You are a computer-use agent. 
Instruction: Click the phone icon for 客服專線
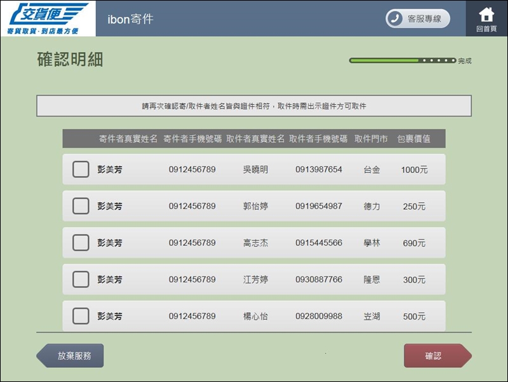click(x=396, y=19)
